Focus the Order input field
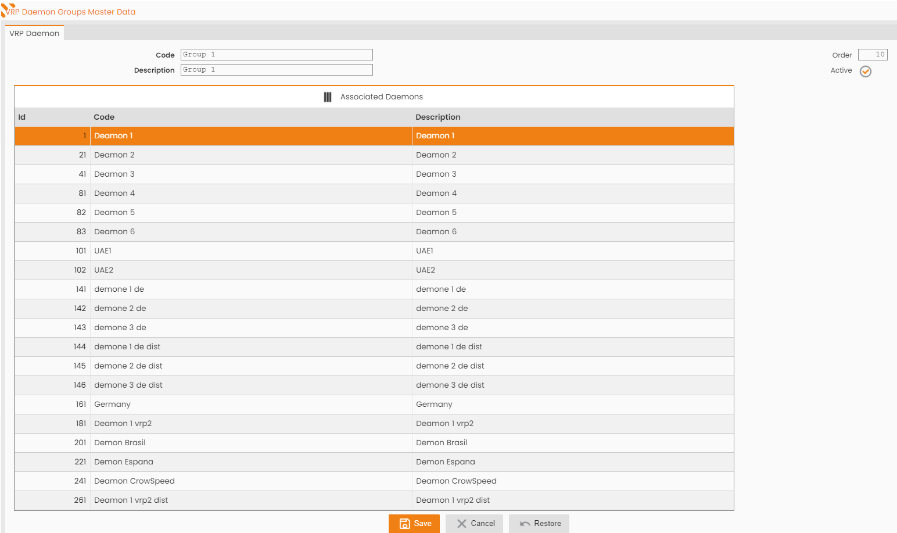The height and width of the screenshot is (533, 897). click(x=873, y=55)
